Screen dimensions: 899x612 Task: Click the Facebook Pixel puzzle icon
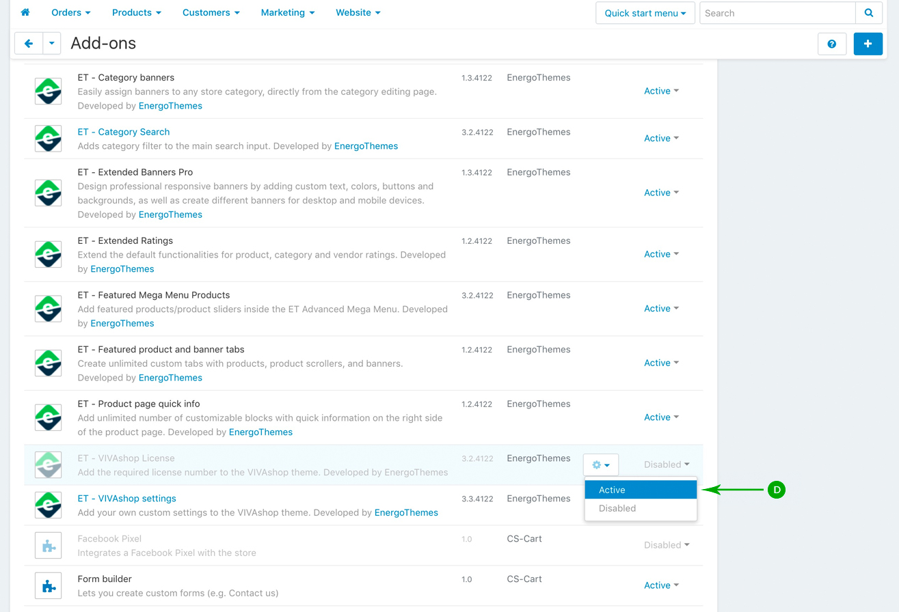click(x=49, y=545)
